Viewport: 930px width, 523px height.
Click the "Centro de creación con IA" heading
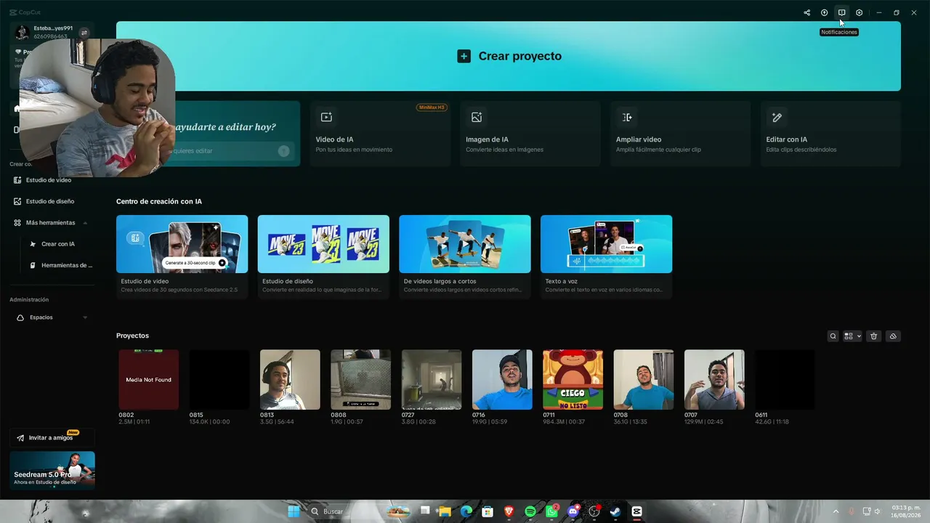[159, 201]
